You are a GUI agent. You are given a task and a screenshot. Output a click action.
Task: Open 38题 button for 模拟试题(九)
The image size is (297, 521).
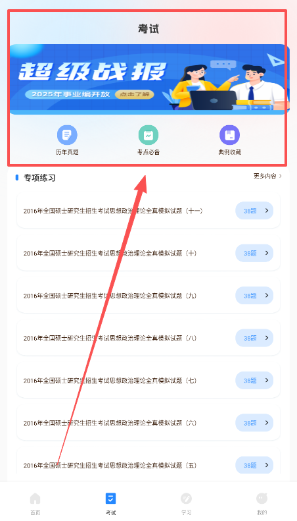point(254,296)
